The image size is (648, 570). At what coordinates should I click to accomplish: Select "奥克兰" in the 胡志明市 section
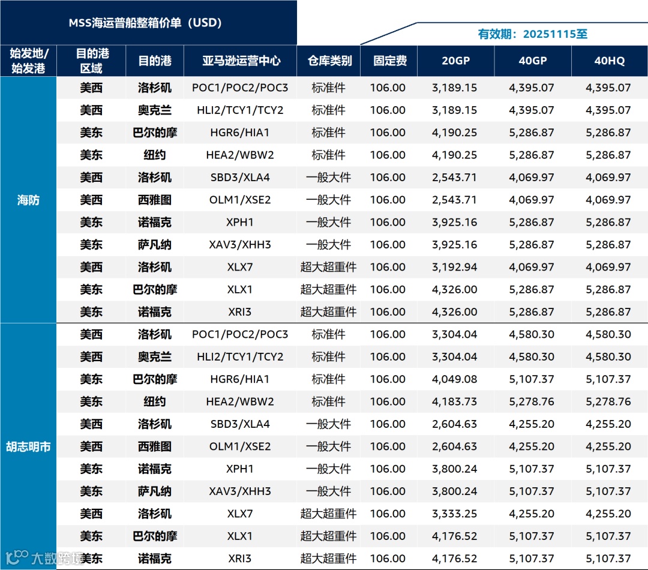pos(155,357)
